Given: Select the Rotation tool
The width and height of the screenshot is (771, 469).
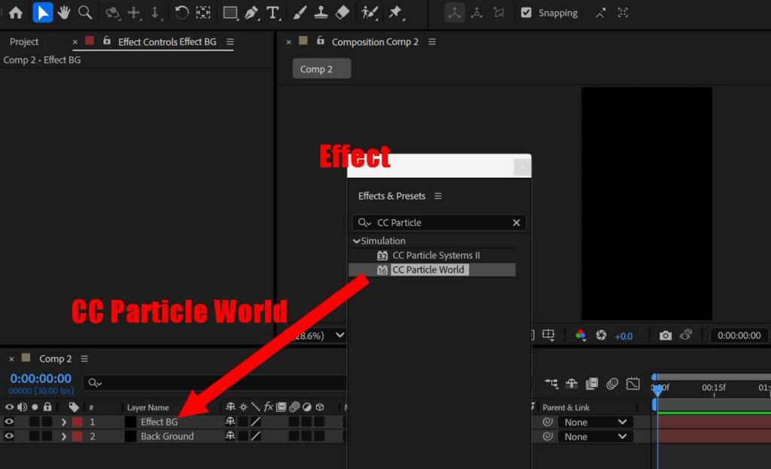Looking at the screenshot, I should pos(181,13).
